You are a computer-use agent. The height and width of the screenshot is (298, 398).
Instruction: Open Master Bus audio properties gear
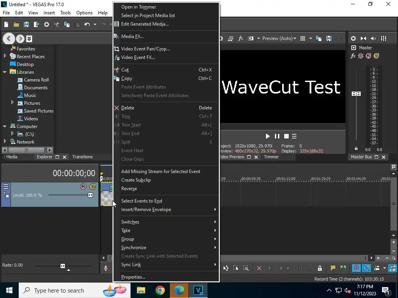(x=353, y=38)
